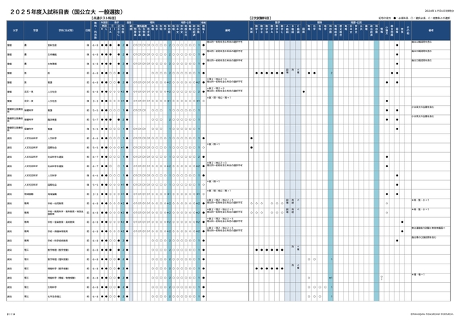The image size is (461, 325).
Task: Click the page number at bottom left
Action: tap(11, 312)
